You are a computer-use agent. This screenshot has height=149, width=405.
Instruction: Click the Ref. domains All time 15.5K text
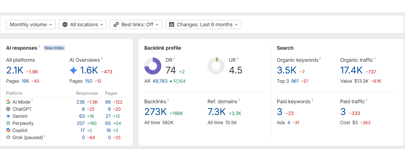(222, 123)
